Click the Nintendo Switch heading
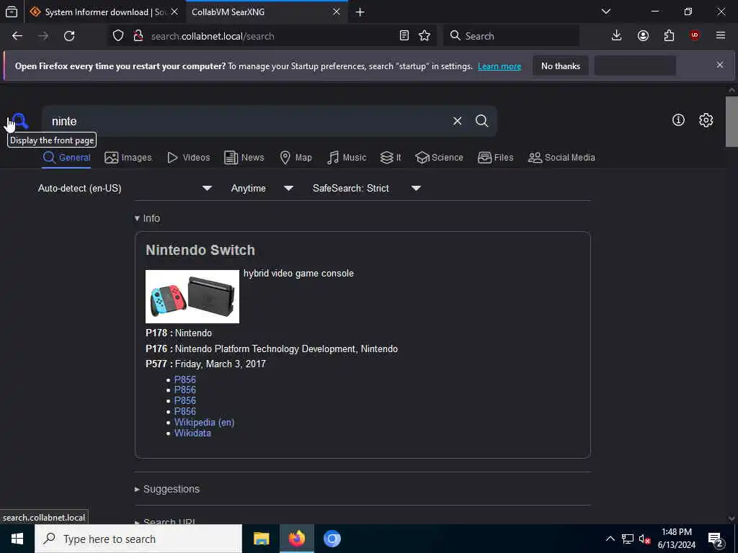The height and width of the screenshot is (553, 738). click(x=200, y=250)
